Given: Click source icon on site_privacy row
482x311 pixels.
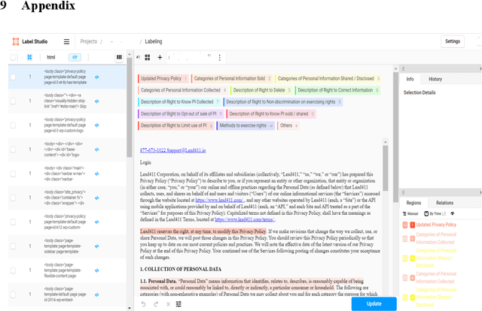Looking at the screenshot, I should tap(97, 198).
